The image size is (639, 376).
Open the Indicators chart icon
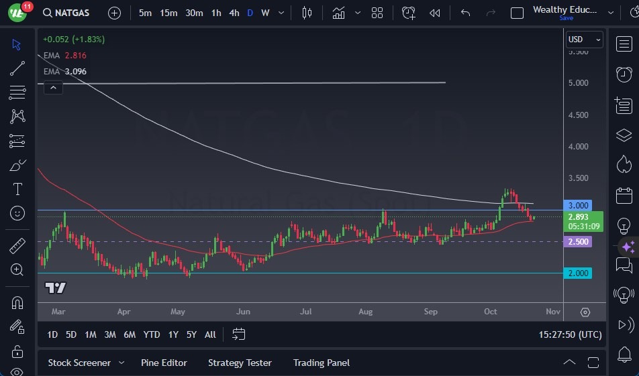[x=339, y=13]
